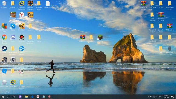The width and height of the screenshot is (176, 99).
Task: Open the taskbar search magnifier
Action: point(8,97)
